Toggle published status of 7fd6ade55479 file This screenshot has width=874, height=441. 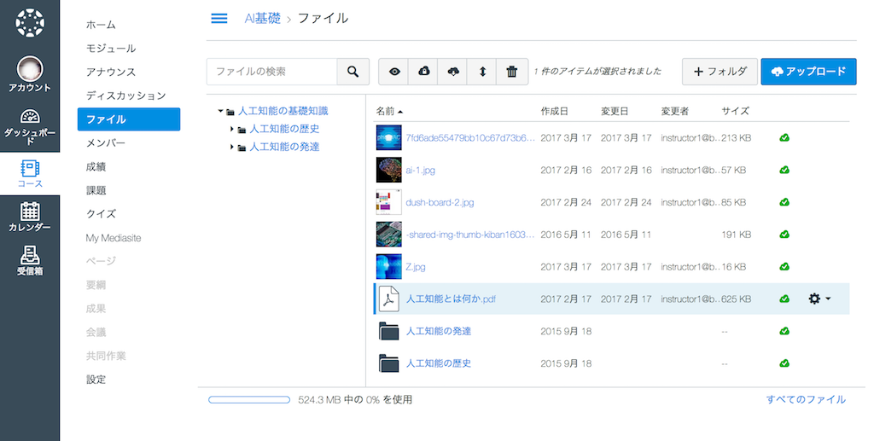(784, 137)
